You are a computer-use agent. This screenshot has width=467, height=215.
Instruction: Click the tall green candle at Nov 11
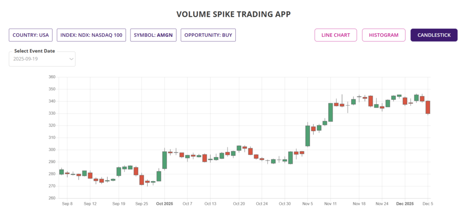pyautogui.click(x=330, y=112)
